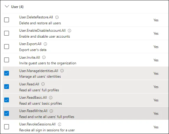The image size is (169, 134).
Task: Click "Read all users' basic profiles" text
Action: pos(40,103)
